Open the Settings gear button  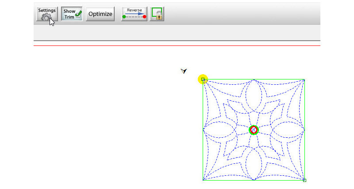(x=46, y=14)
